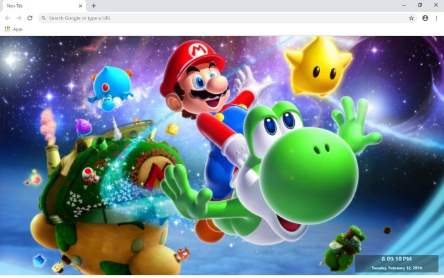This screenshot has width=444, height=278.
Task: Open Apps grid icon in bookmarks bar
Action: pyautogui.click(x=8, y=29)
